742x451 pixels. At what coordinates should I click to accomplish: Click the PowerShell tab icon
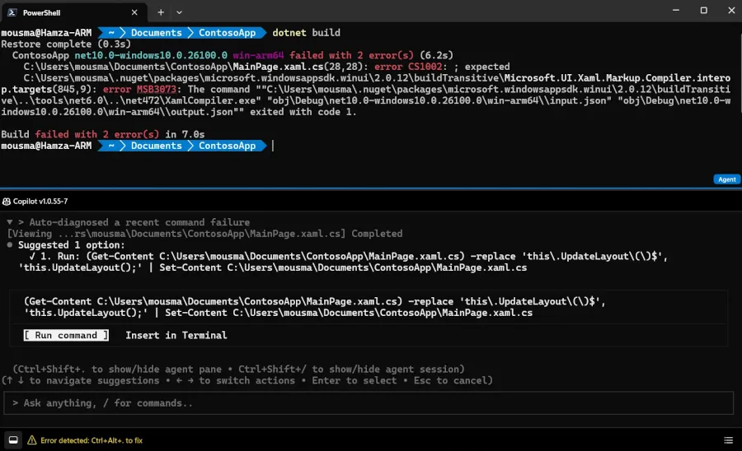pos(12,12)
